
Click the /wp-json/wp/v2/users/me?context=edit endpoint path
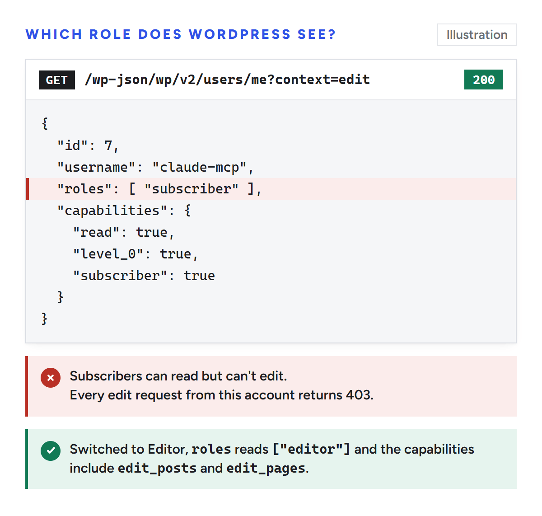[227, 80]
